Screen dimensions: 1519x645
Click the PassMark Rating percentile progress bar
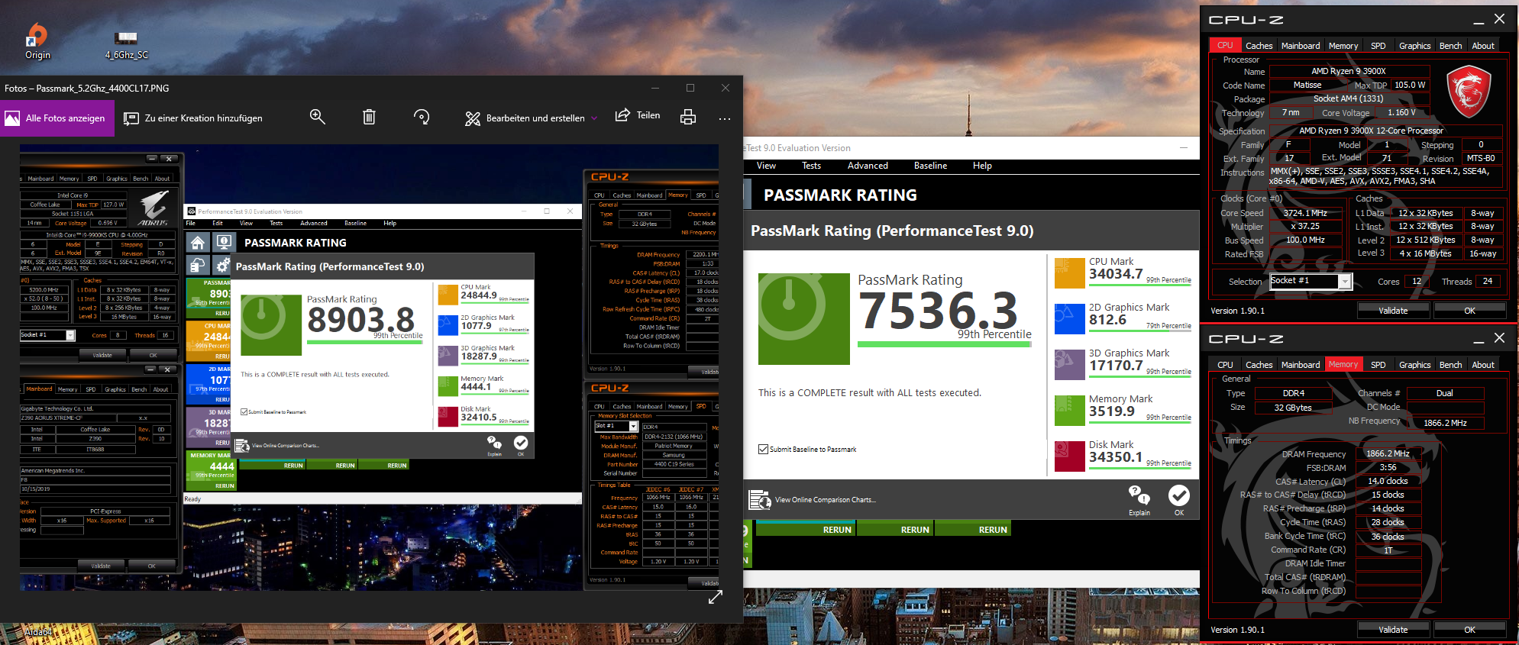[x=944, y=344]
